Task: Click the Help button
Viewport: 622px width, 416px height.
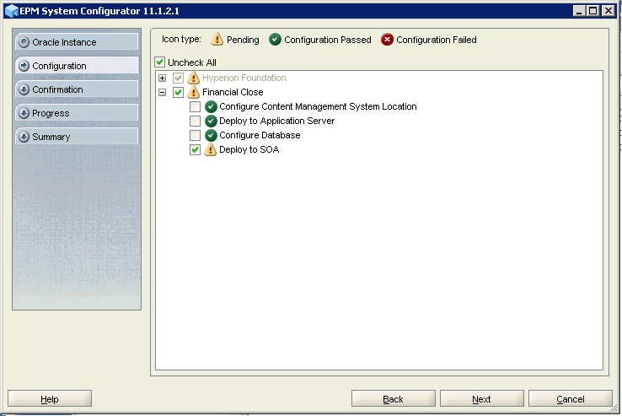Action: pos(50,398)
